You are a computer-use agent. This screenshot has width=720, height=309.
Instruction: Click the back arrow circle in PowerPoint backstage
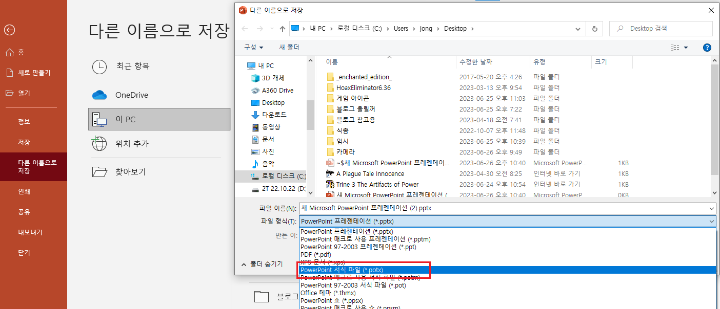(9, 30)
